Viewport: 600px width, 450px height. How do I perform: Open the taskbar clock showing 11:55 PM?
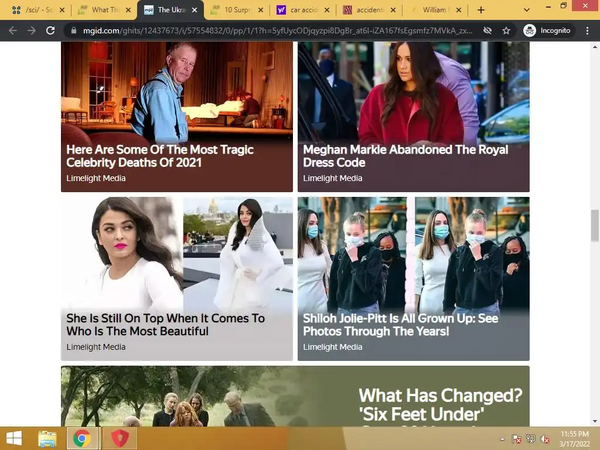tap(574, 439)
